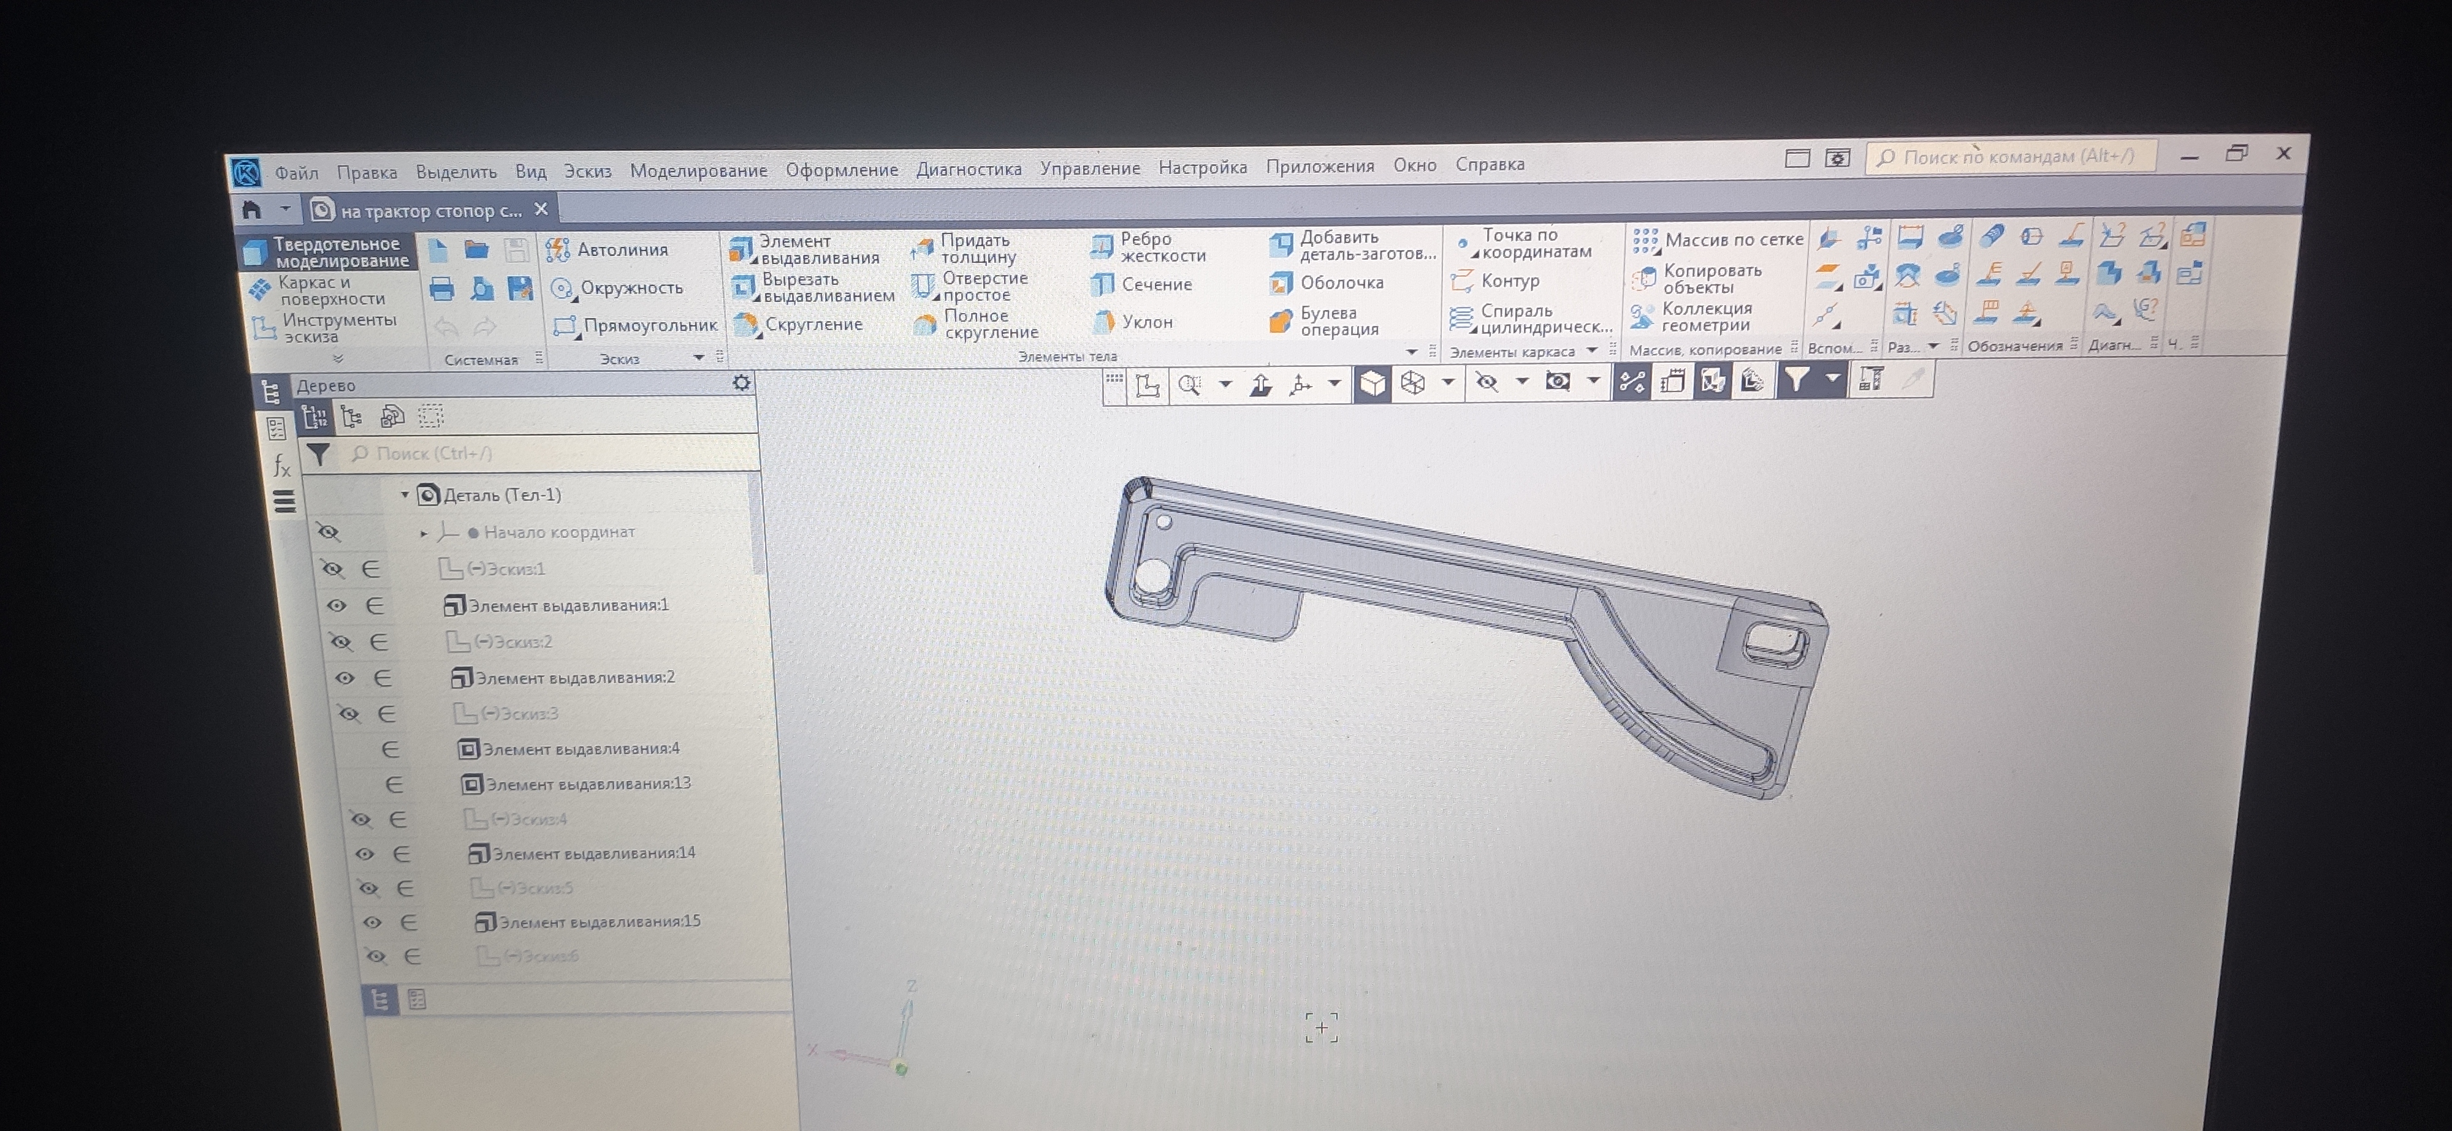
Task: Hide Элемент выдавливания:1 using its eye icon
Action: tap(337, 606)
